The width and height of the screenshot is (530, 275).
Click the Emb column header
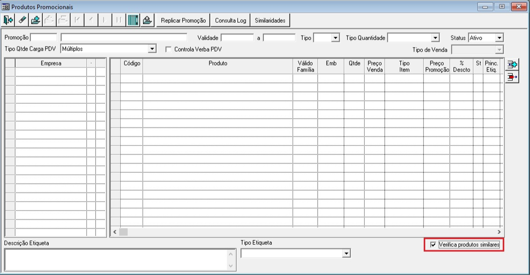click(x=331, y=66)
